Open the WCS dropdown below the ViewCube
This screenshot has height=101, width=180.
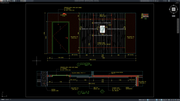[x=174, y=16]
